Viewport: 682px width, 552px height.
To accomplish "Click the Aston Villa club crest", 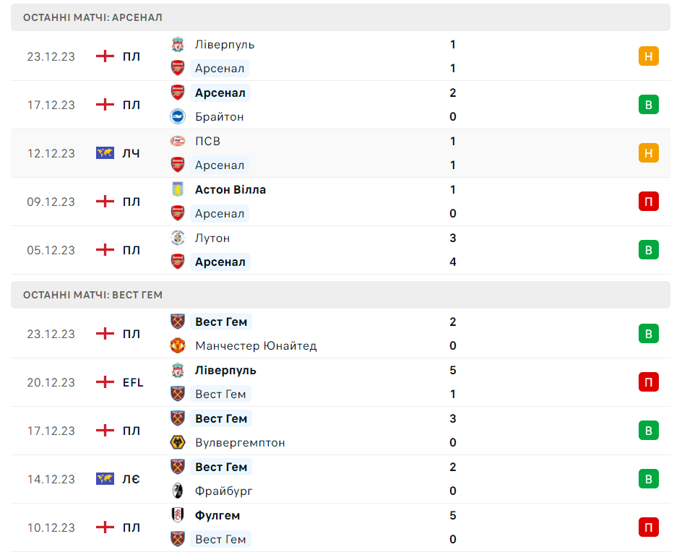I will click(178, 189).
